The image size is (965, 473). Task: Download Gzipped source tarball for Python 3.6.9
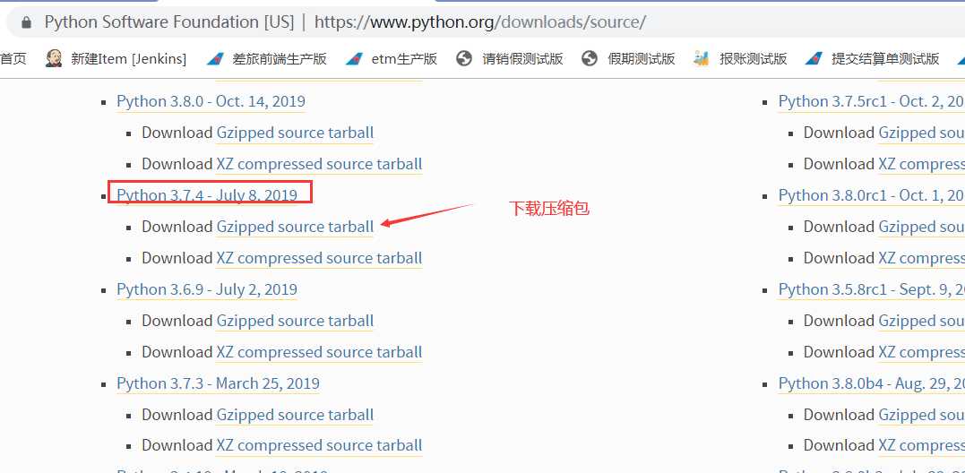[295, 321]
